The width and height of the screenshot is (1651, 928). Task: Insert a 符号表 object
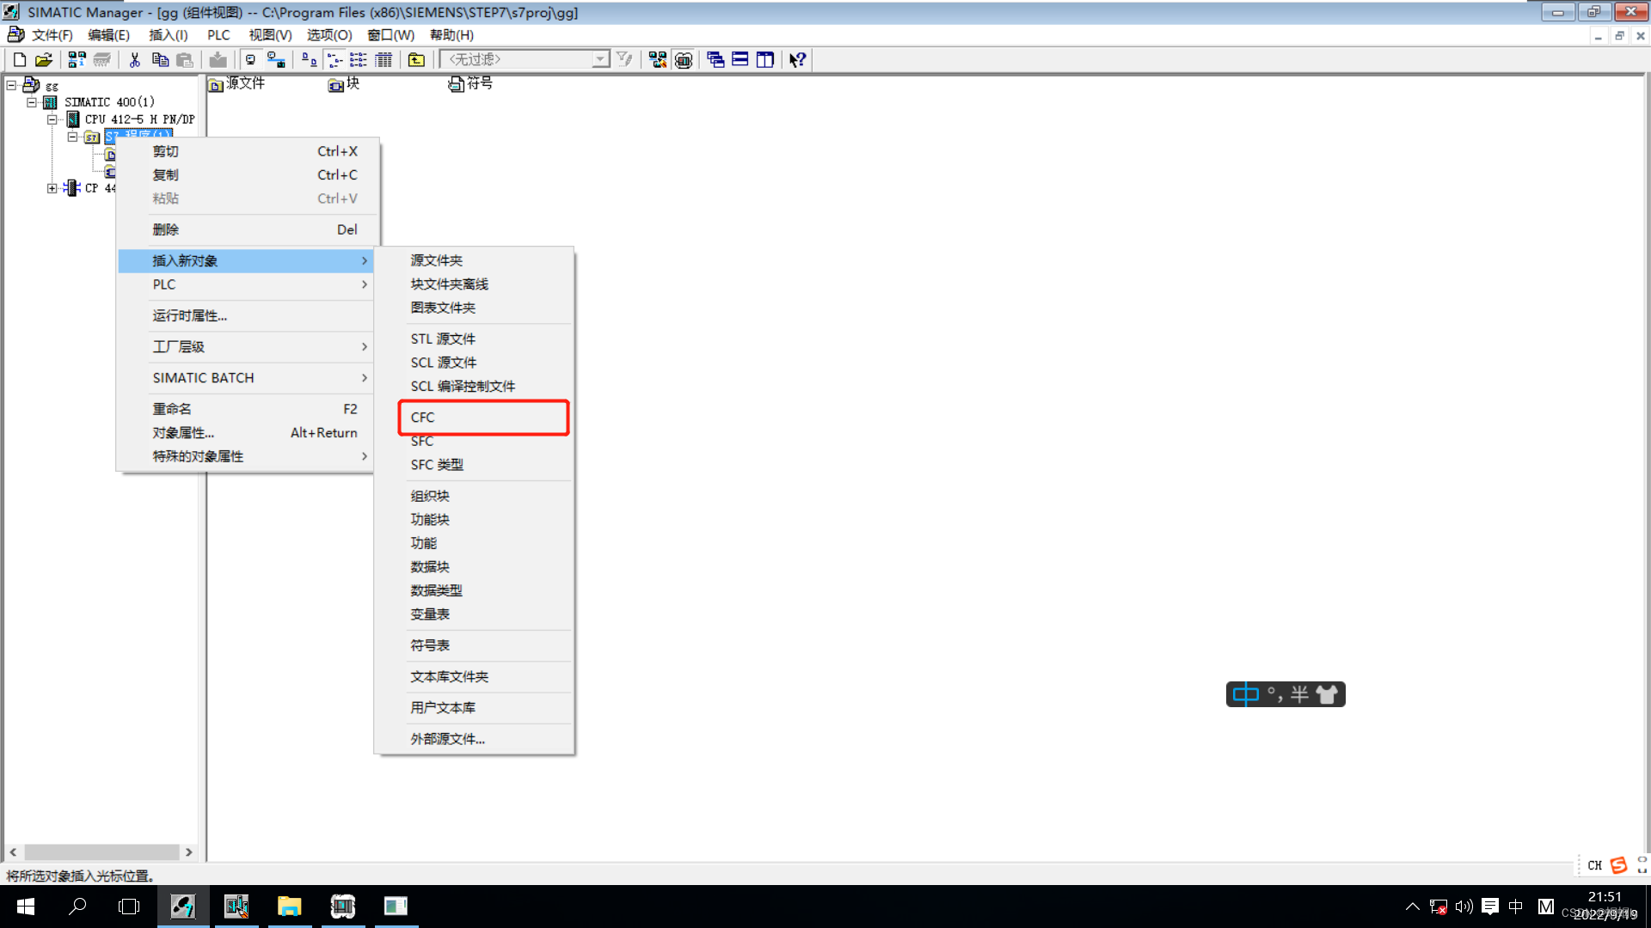click(x=475, y=645)
